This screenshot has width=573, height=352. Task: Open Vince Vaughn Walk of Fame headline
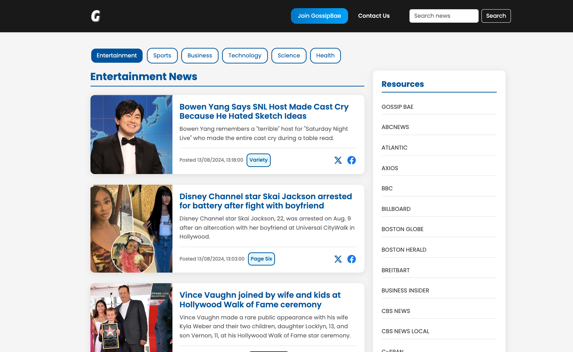260,300
